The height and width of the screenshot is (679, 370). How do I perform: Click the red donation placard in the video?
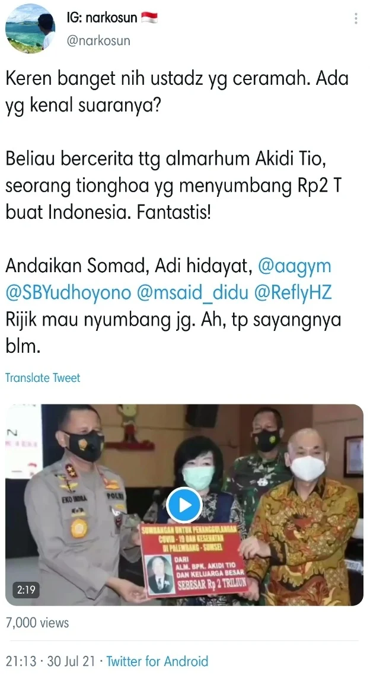pyautogui.click(x=193, y=560)
